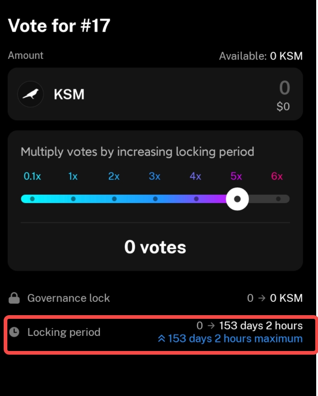
Task: Select the 3x conviction multiplier label
Action: pyautogui.click(x=154, y=176)
